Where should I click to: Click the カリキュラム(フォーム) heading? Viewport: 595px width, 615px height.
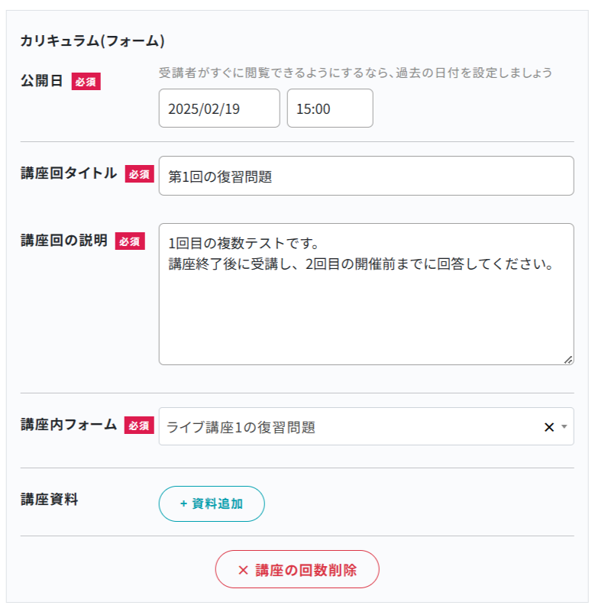coord(92,41)
